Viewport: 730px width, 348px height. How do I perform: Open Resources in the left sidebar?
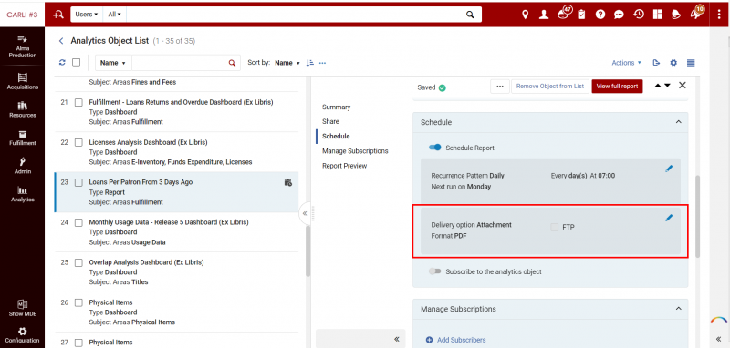click(x=22, y=109)
